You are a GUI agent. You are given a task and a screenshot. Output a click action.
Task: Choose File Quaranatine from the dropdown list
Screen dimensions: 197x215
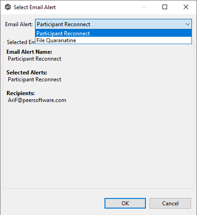point(113,40)
